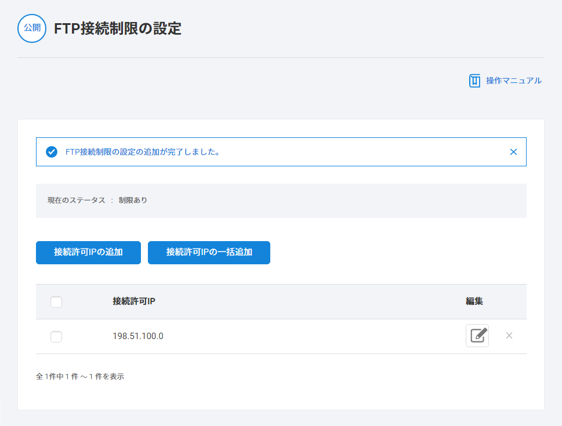Click the 全1件中 record count text
The image size is (562, 426).
click(80, 376)
